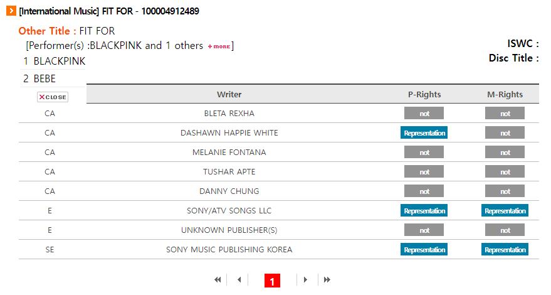Expand performers with the +more link

pos(219,46)
